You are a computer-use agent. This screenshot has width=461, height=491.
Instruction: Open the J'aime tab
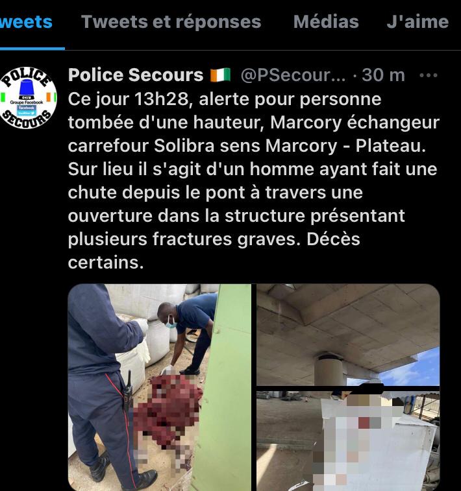click(x=417, y=22)
